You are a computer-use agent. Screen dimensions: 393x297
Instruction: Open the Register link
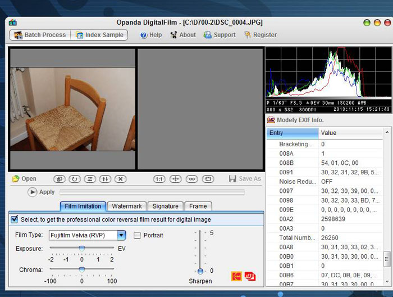[x=260, y=35]
